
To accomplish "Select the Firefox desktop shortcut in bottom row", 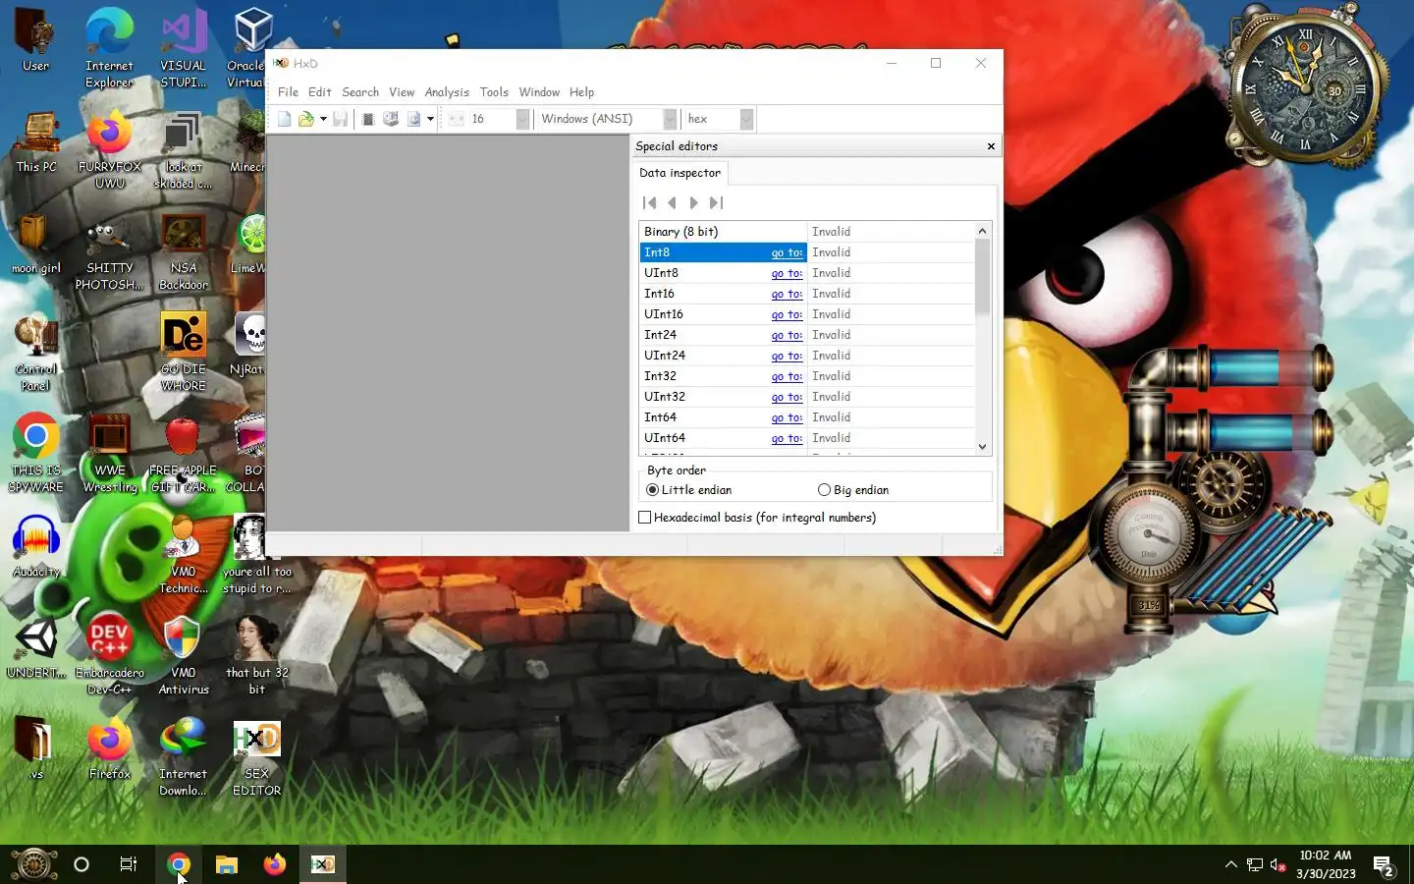I will point(110,748).
